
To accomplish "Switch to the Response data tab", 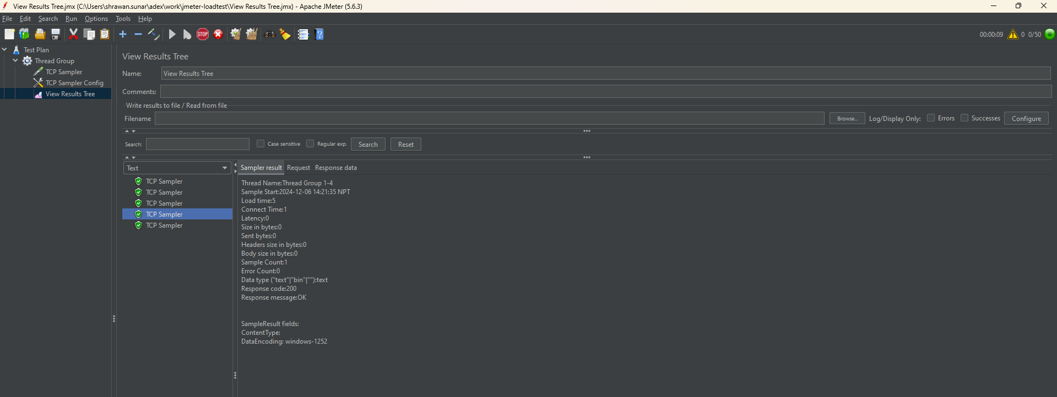I will coord(336,168).
